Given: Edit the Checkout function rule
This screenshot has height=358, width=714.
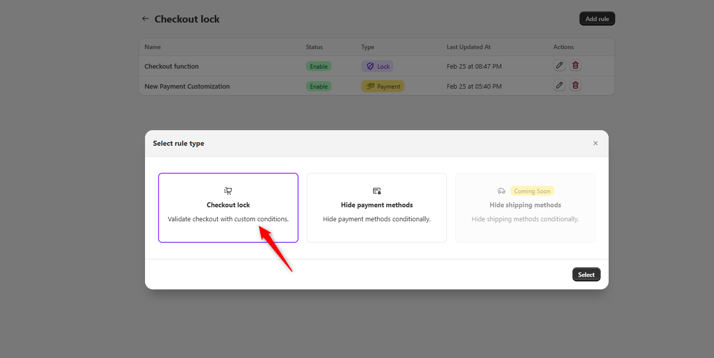Looking at the screenshot, I should (x=559, y=65).
